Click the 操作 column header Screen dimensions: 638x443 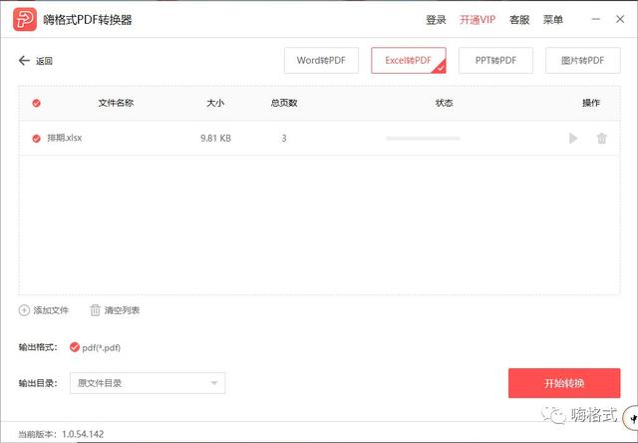pyautogui.click(x=591, y=103)
